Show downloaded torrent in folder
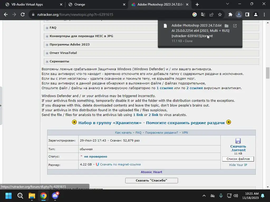This screenshot has width=270, height=202. click(226, 26)
